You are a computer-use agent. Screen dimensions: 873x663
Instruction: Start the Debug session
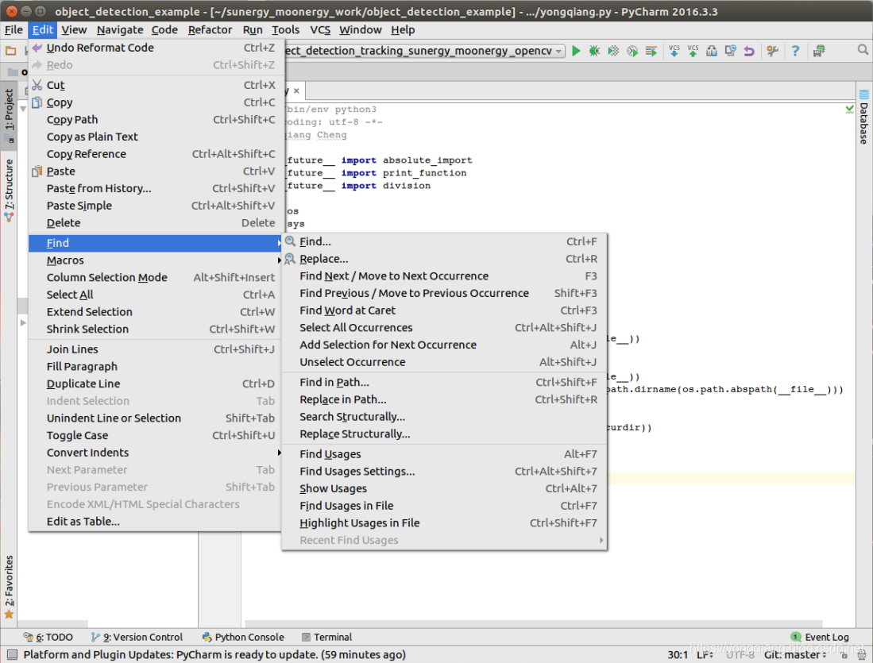[594, 50]
